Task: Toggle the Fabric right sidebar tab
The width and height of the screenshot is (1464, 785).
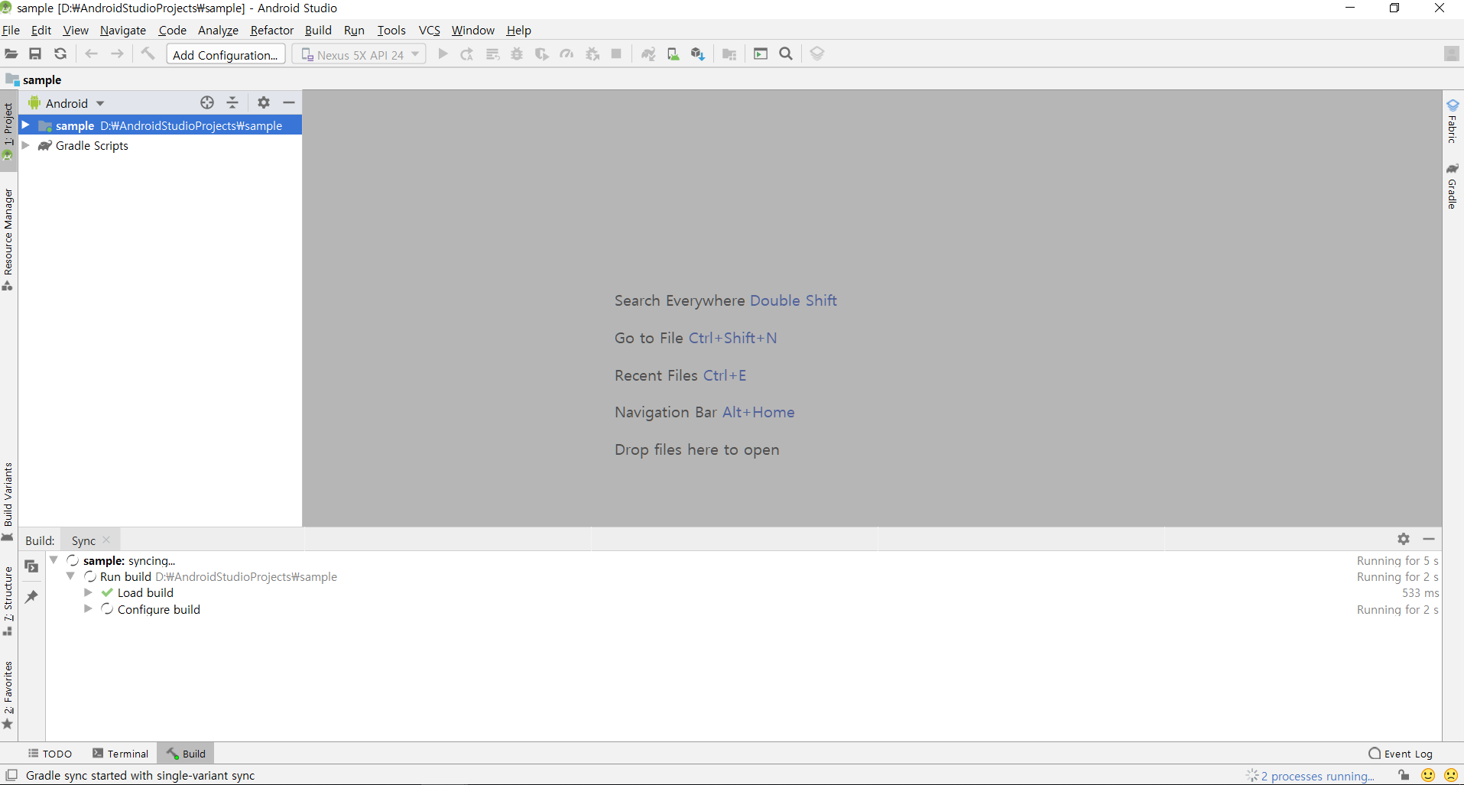Action: tap(1453, 120)
